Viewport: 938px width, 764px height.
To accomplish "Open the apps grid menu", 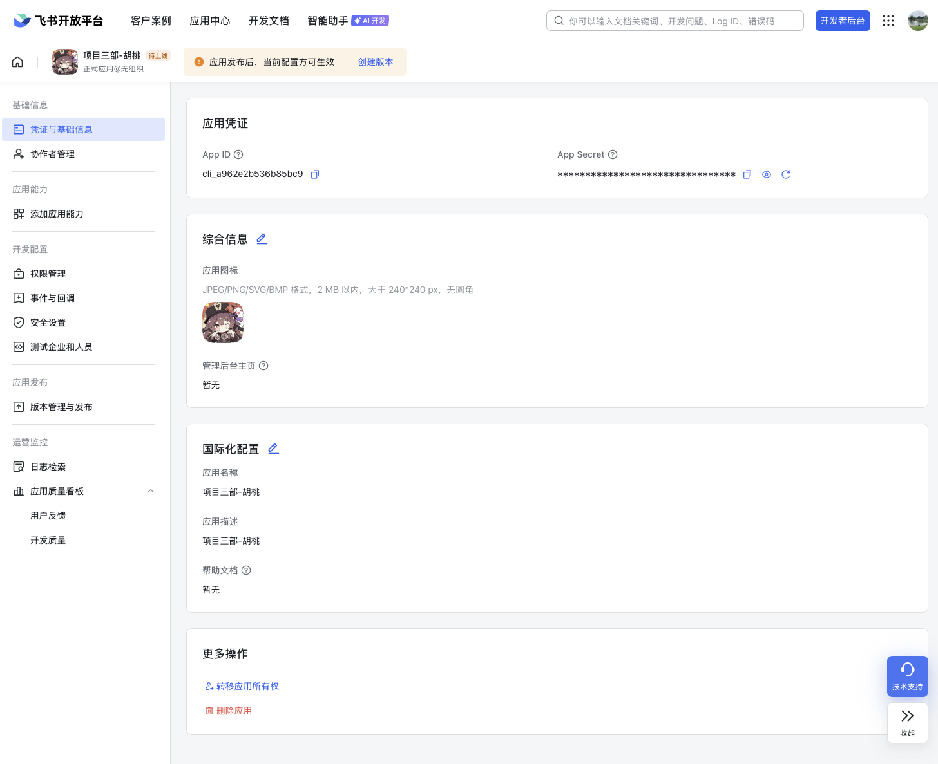I will coord(888,21).
